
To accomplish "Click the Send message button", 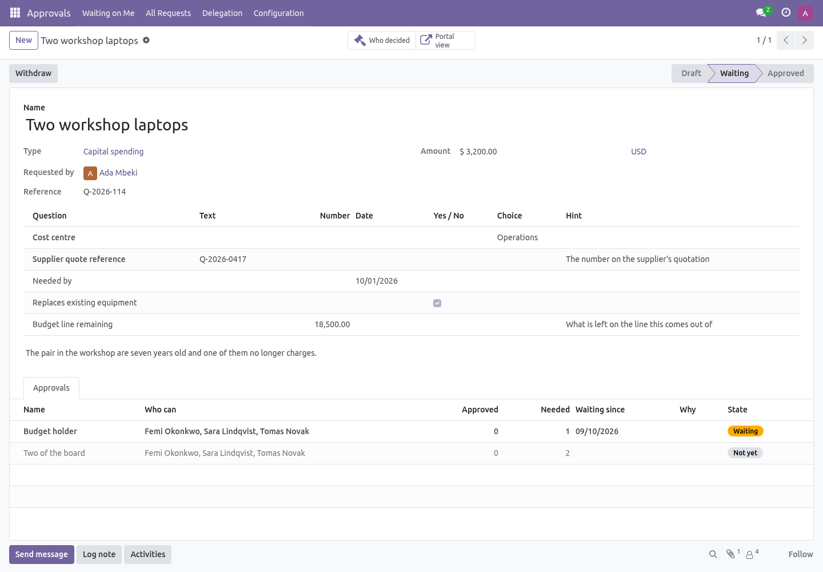I will pyautogui.click(x=42, y=554).
